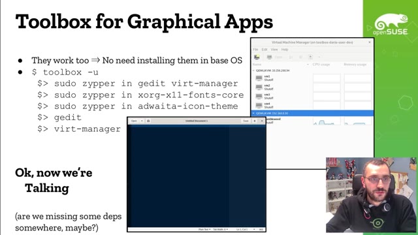Click the Open button in gedit header

point(134,121)
